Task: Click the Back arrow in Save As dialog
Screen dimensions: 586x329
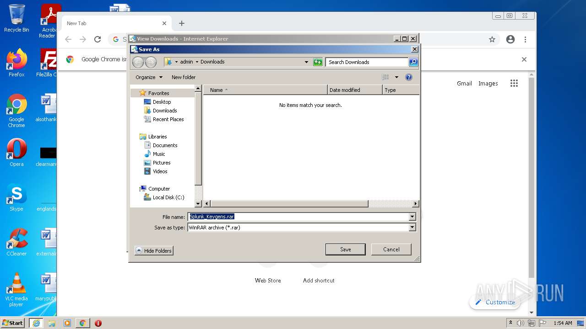Action: pyautogui.click(x=138, y=62)
